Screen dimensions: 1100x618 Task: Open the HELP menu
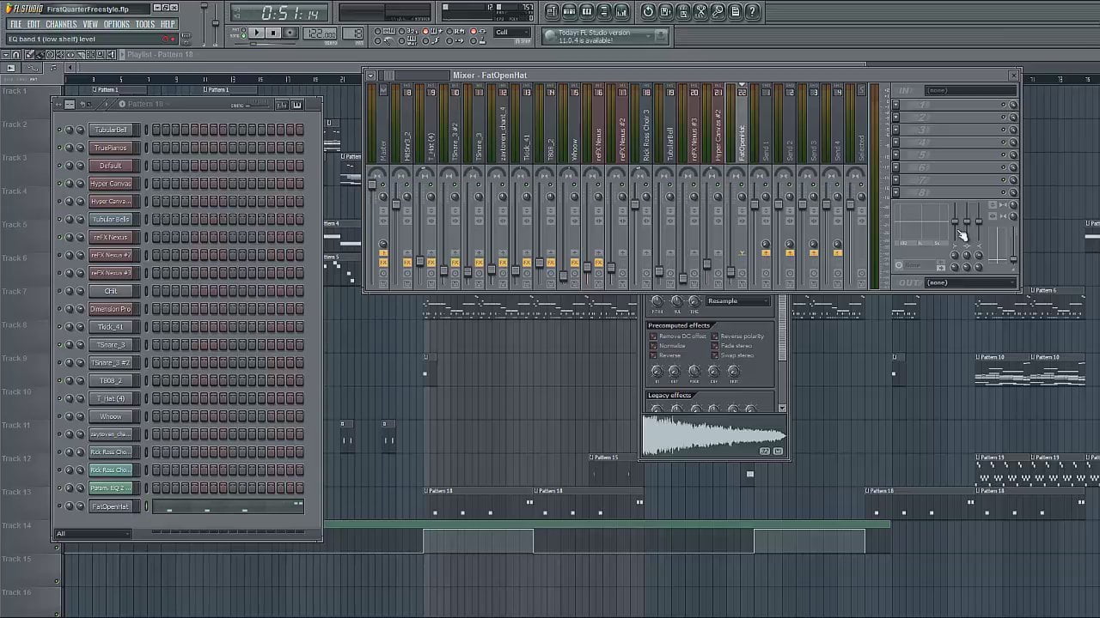168,24
